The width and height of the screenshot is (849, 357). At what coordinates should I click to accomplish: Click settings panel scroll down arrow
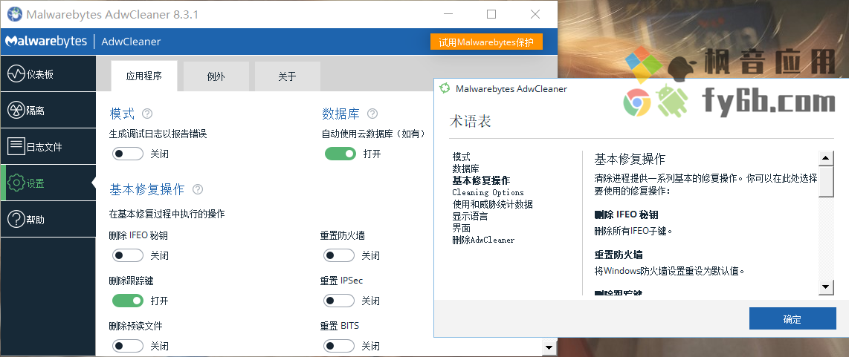coord(549,347)
